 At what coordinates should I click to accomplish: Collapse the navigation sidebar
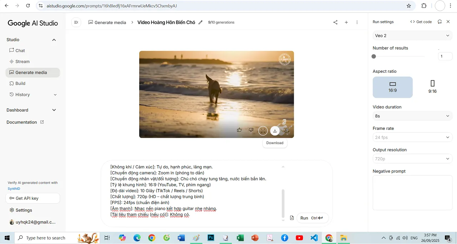point(76,22)
